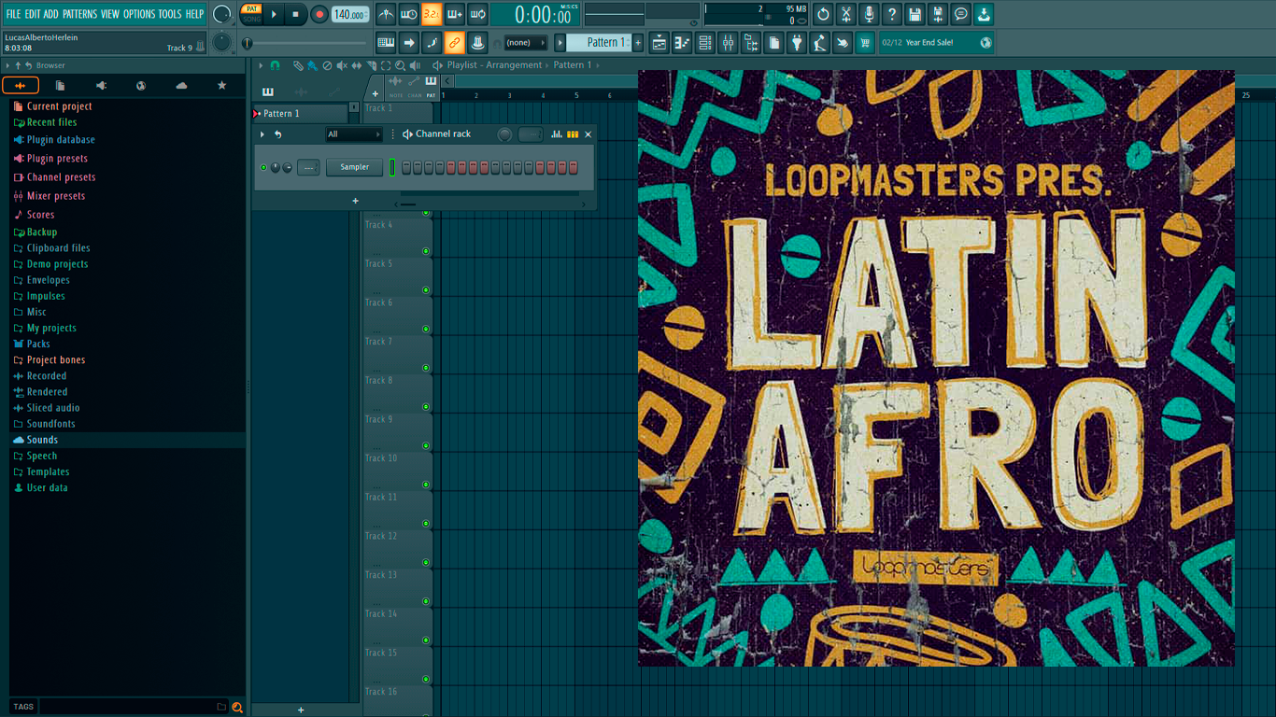Open the FILE menu
Viewport: 1276px width, 717px height.
[x=13, y=14]
